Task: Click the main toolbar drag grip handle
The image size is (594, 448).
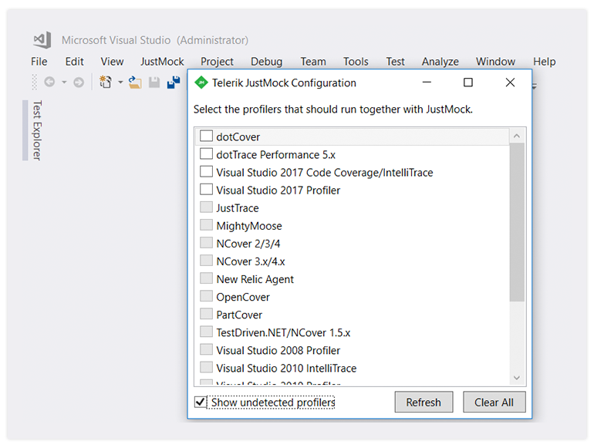Action: [35, 83]
